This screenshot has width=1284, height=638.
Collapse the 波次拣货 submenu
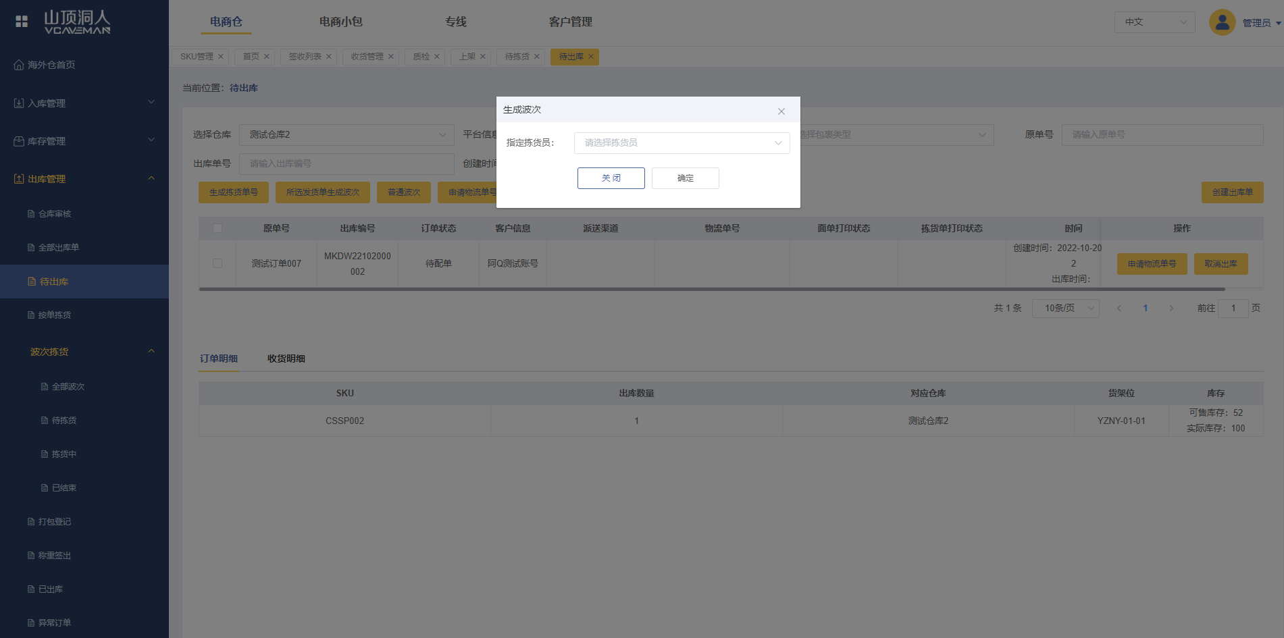coord(151,352)
